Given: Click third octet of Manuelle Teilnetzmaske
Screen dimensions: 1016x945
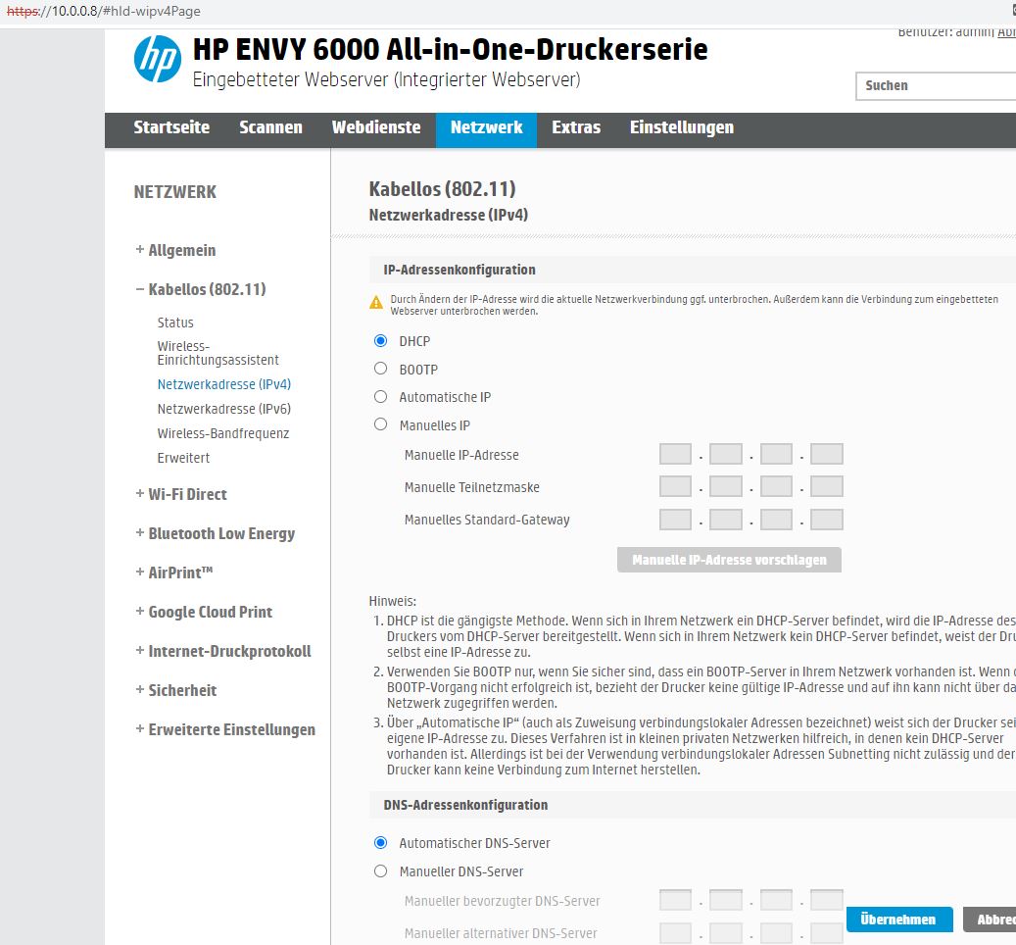Looking at the screenshot, I should click(776, 486).
